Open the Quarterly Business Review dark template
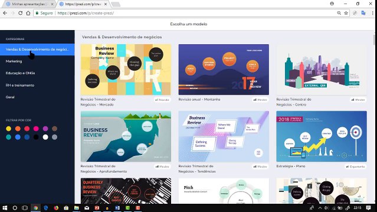 pos(126,191)
